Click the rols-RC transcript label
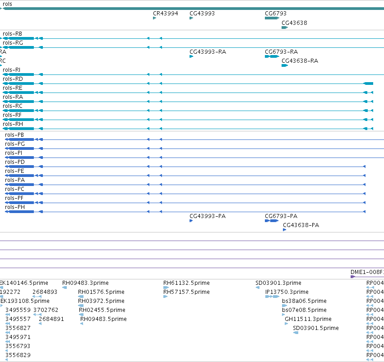 click(13, 106)
